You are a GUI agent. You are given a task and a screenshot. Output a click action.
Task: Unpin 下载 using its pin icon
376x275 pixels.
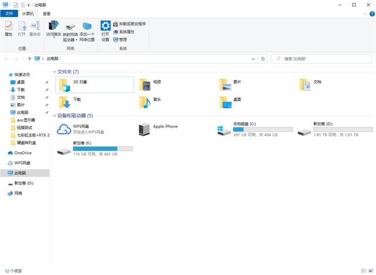[47, 90]
